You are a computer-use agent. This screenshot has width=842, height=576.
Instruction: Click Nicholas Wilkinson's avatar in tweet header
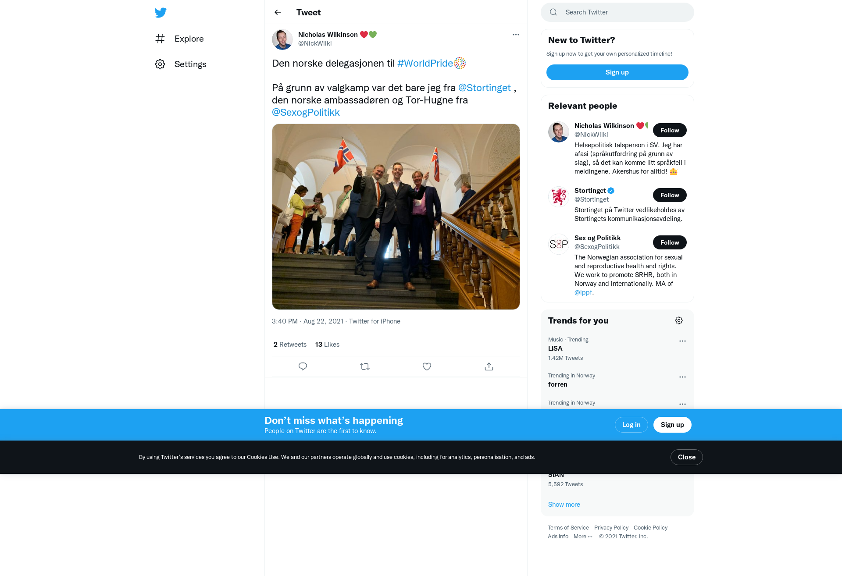pos(282,39)
